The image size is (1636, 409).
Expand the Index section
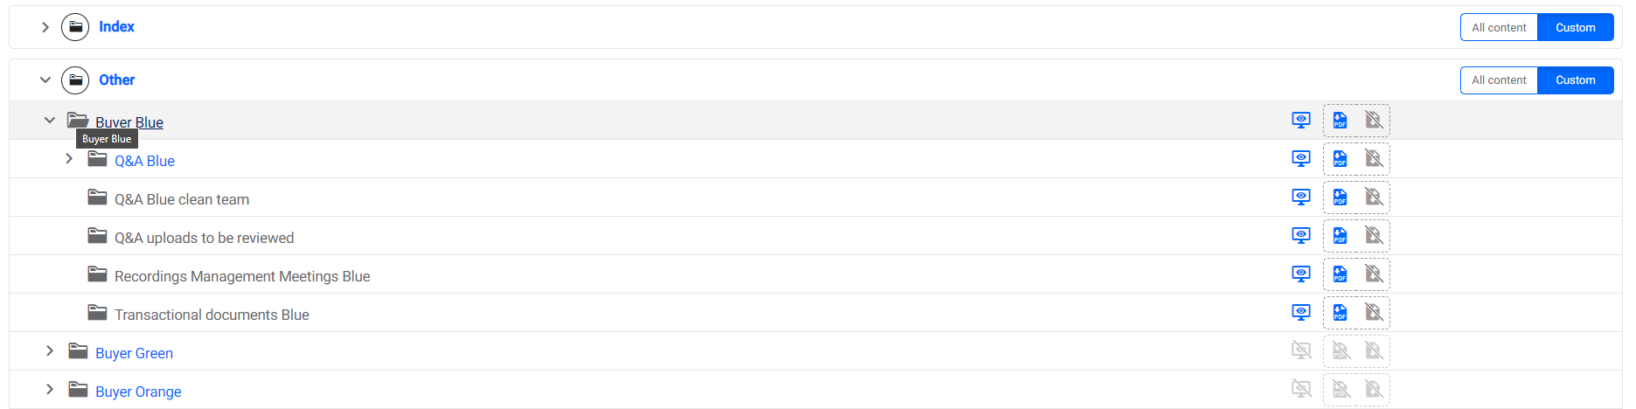click(x=45, y=27)
